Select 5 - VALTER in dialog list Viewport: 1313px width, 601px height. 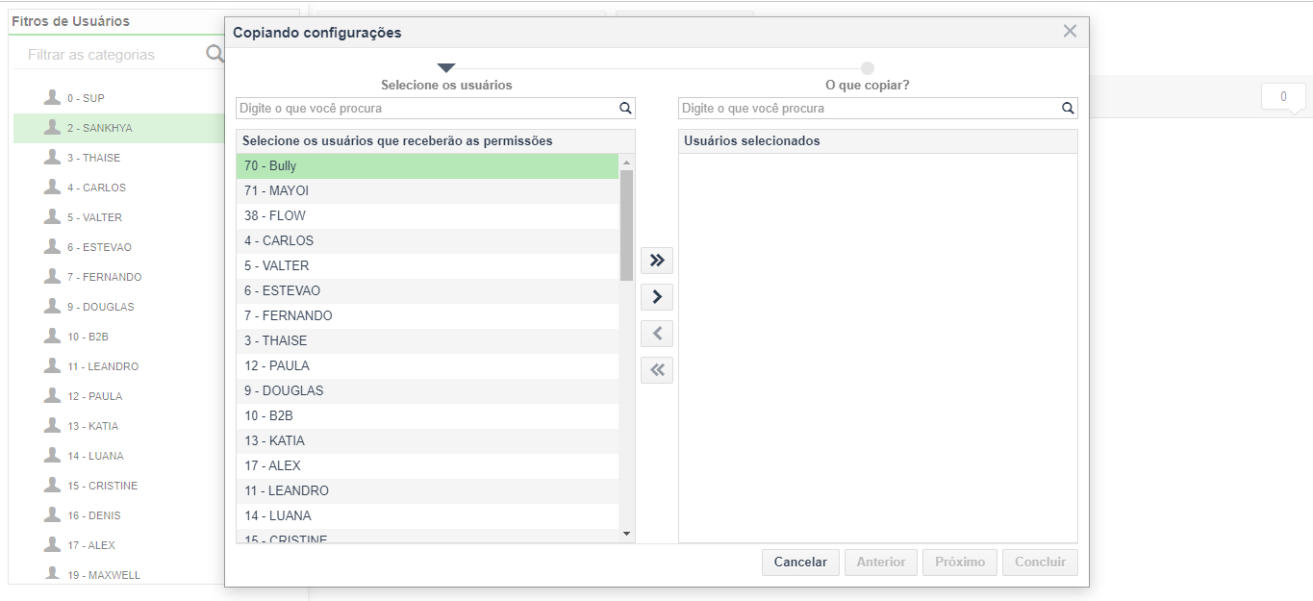click(427, 266)
